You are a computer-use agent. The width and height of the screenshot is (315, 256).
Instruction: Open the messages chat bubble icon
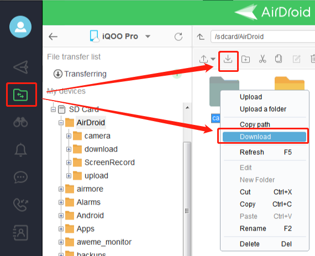[20, 177]
